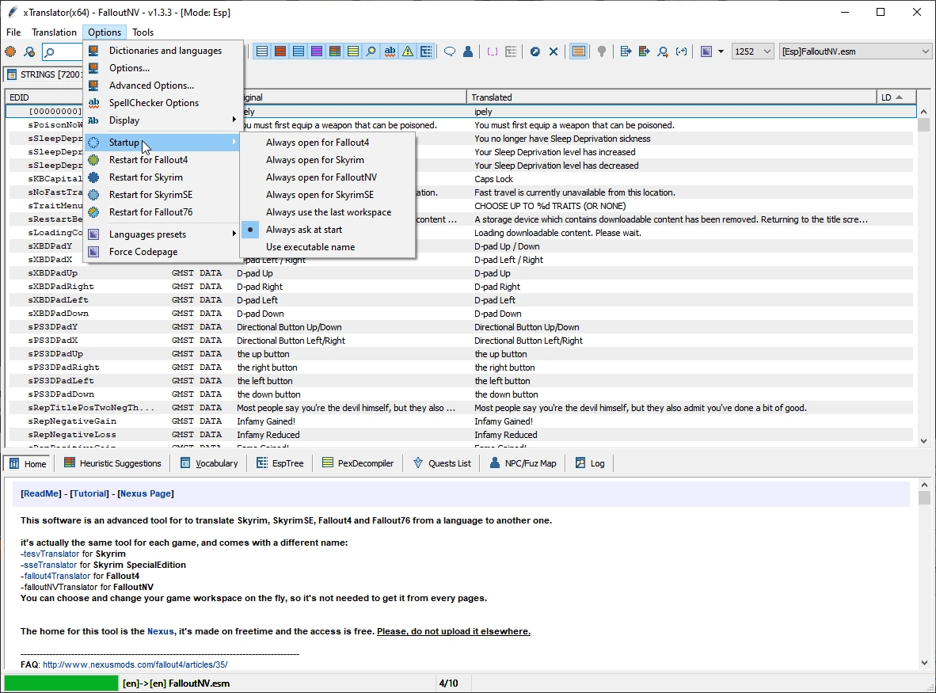936x693 pixels.
Task: Click the blue person silhouette toolbar icon
Action: click(x=468, y=51)
